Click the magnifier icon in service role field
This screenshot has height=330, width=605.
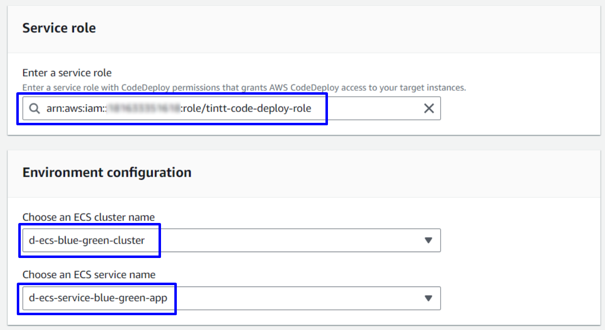(x=34, y=109)
